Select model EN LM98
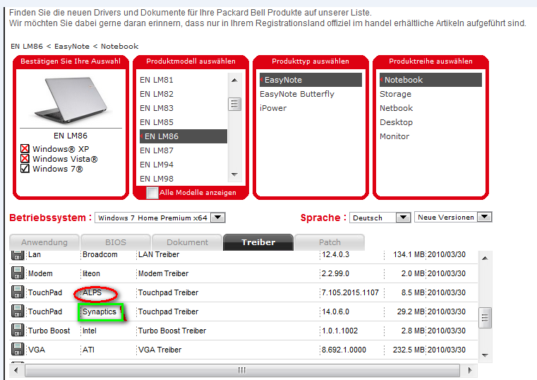Screen dimensions: 537x380 pyautogui.click(x=157, y=179)
